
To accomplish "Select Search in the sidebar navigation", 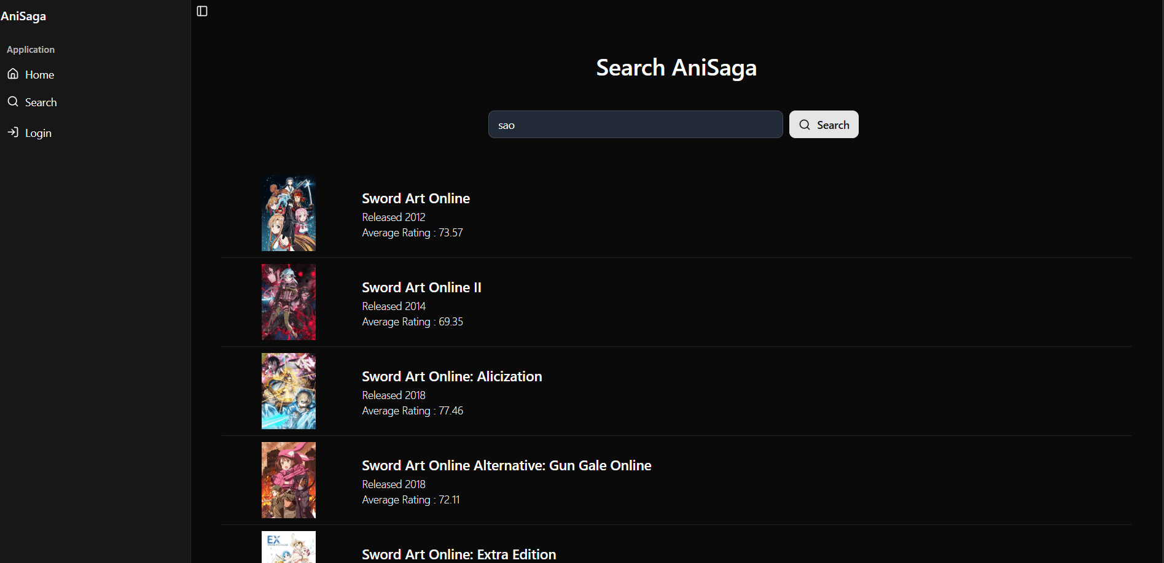I will click(41, 101).
